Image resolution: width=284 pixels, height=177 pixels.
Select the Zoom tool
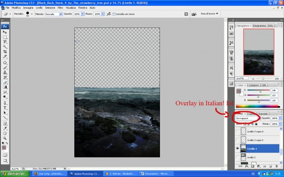[x=5, y=138]
